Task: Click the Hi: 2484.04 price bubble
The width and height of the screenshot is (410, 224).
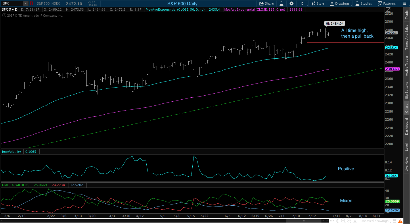Action: (335, 24)
